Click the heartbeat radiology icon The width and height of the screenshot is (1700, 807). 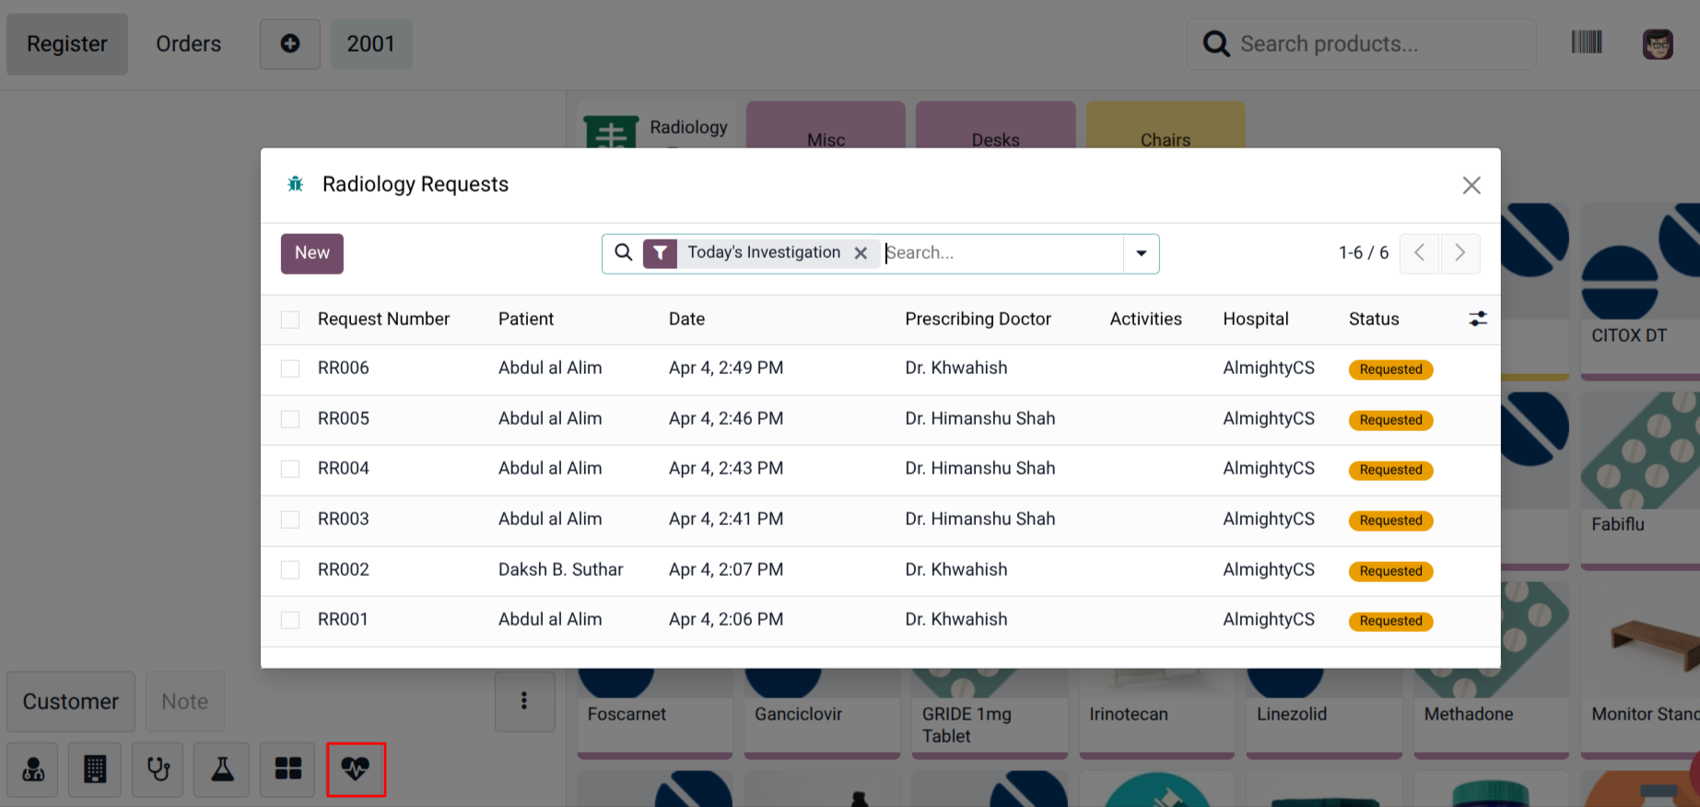[356, 769]
